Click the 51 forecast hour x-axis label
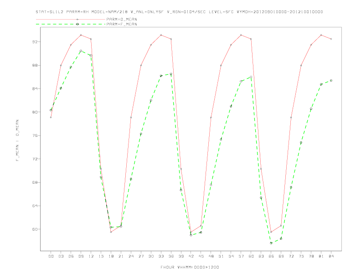The height and width of the screenshot is (279, 361). tap(221, 256)
